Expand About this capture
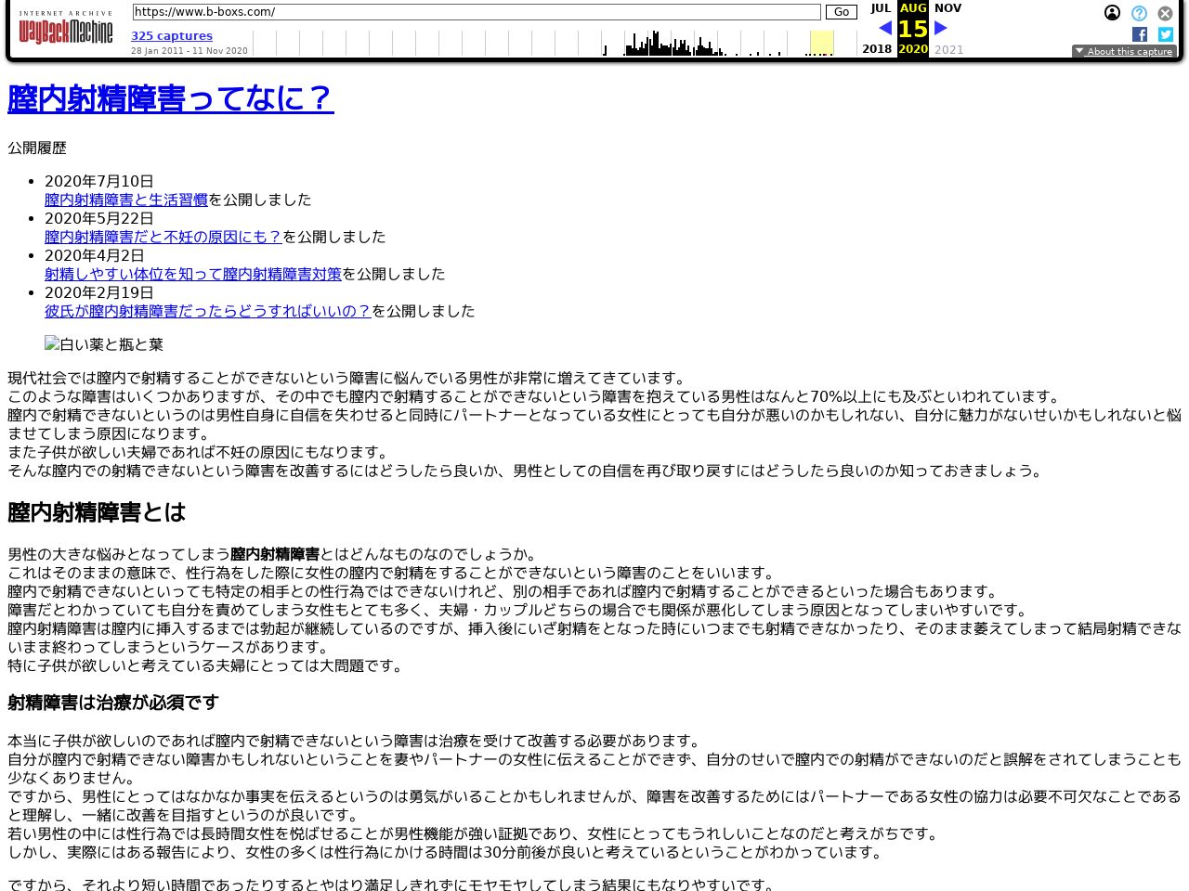1189x891 pixels. 1124,52
